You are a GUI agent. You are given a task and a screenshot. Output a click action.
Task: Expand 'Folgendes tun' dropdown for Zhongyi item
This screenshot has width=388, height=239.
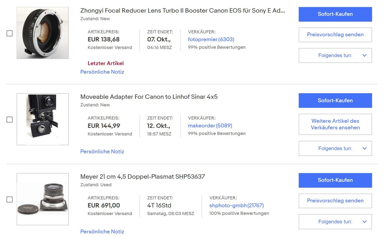pos(335,55)
